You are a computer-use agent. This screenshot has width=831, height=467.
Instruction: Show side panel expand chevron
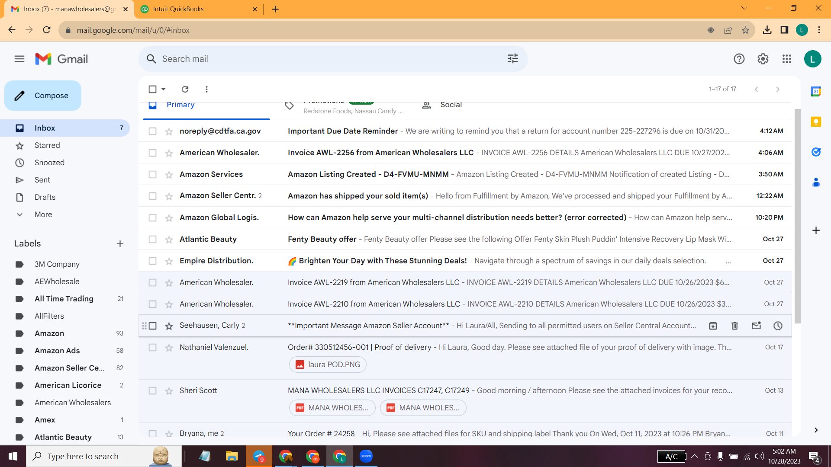click(x=816, y=430)
